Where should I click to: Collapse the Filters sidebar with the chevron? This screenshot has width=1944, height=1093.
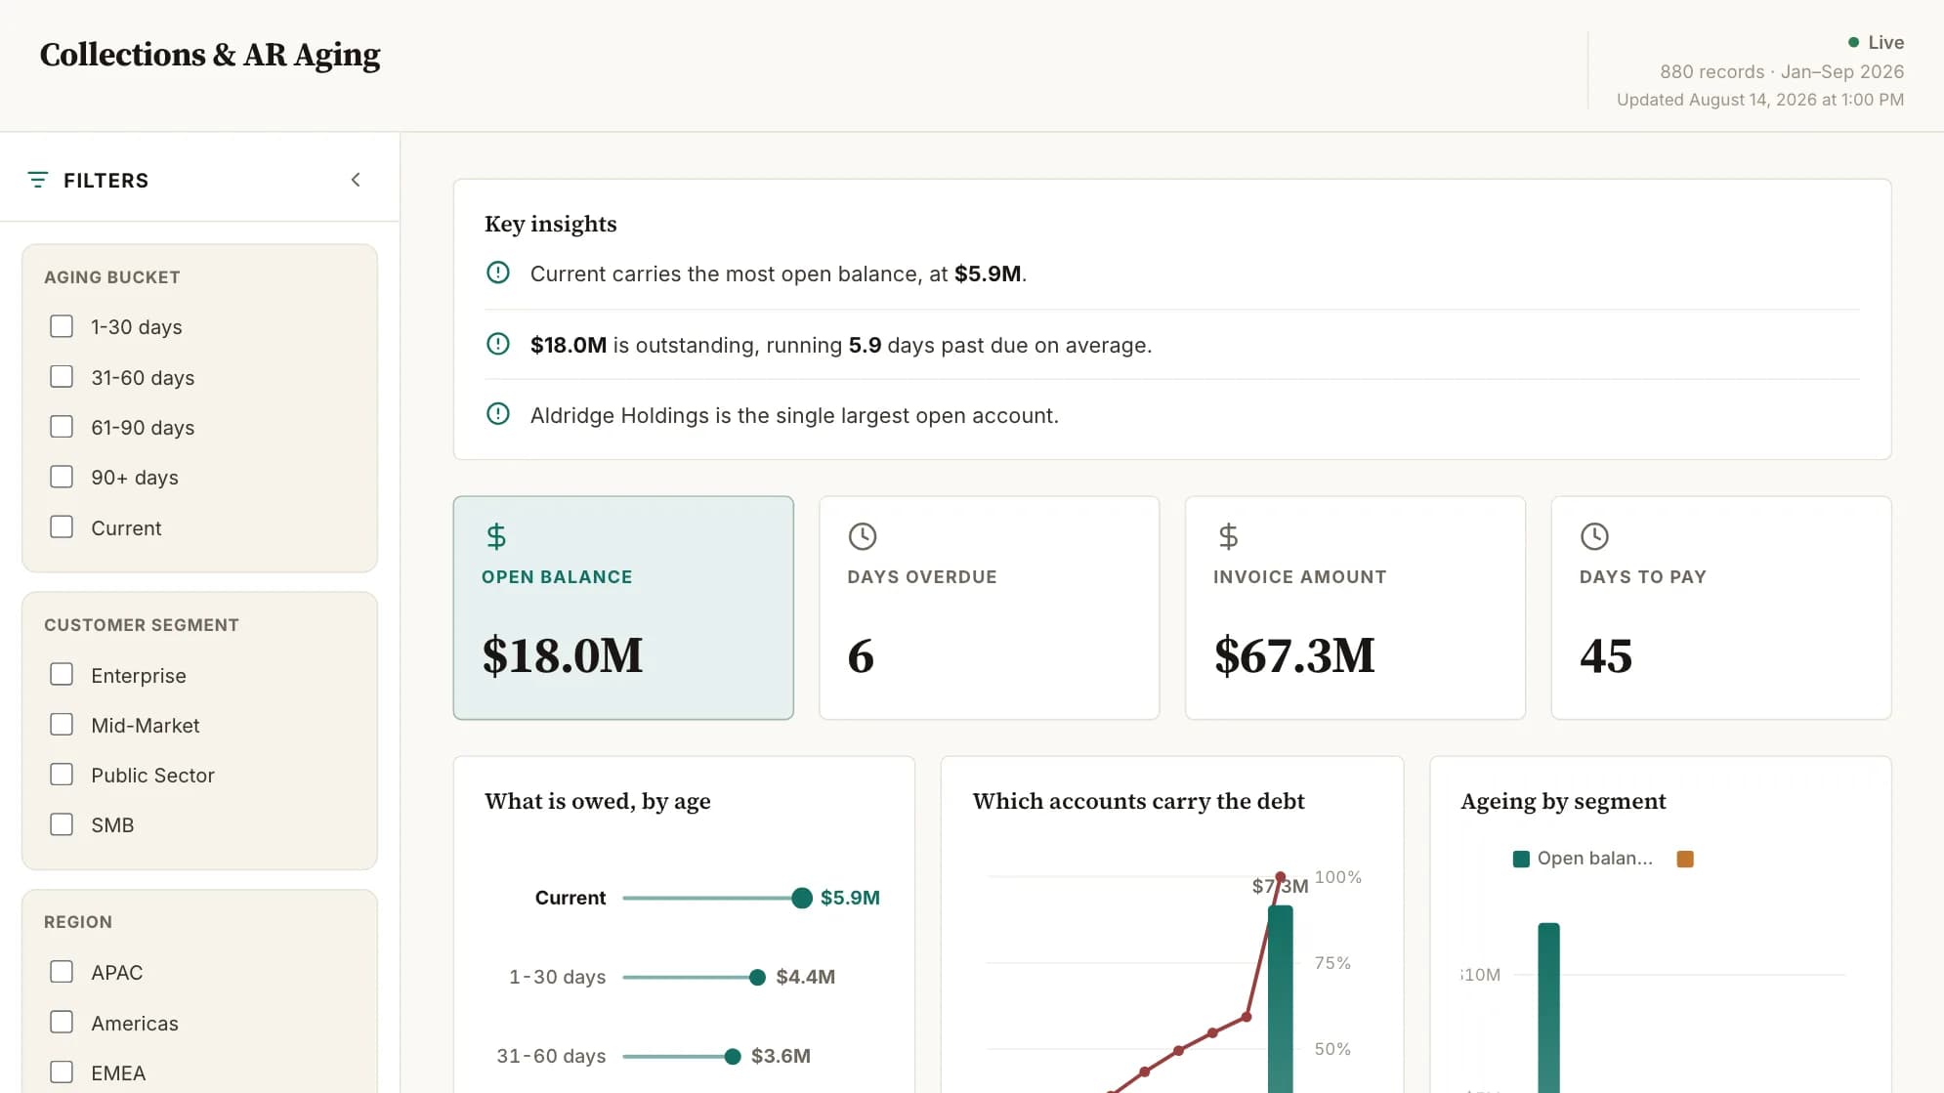click(356, 180)
